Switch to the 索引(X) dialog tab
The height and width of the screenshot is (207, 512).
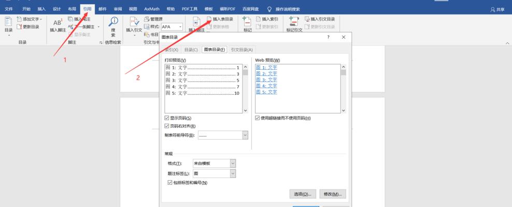coord(172,50)
